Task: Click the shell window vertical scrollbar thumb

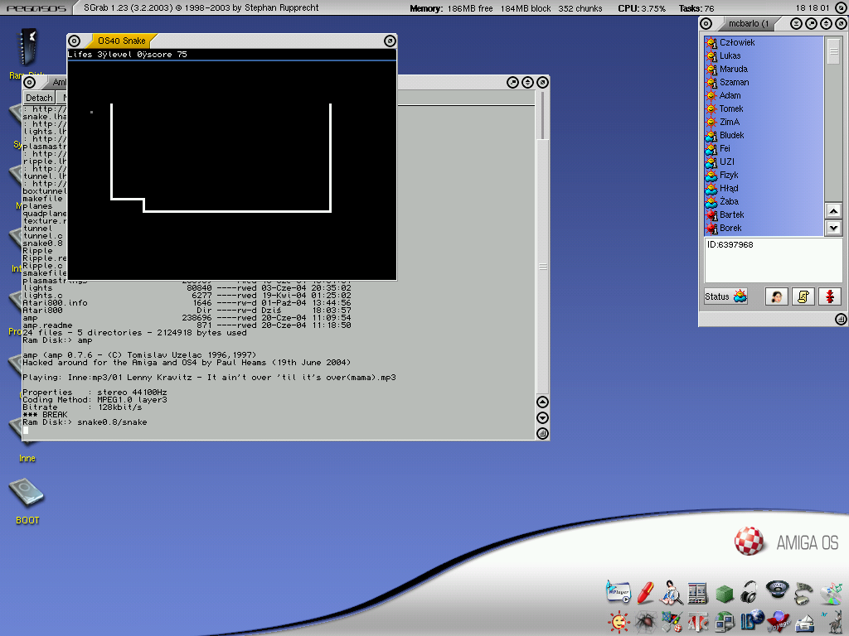Action: click(x=542, y=266)
